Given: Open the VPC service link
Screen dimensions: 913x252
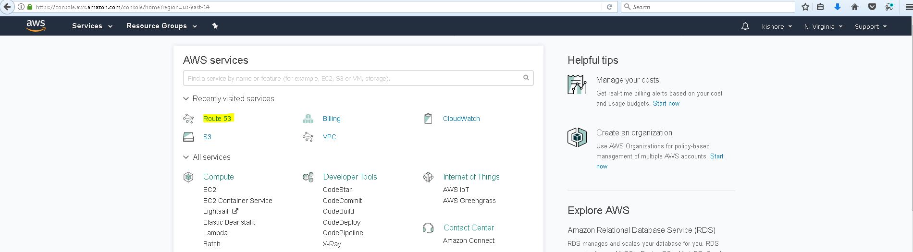Looking at the screenshot, I should 329,137.
